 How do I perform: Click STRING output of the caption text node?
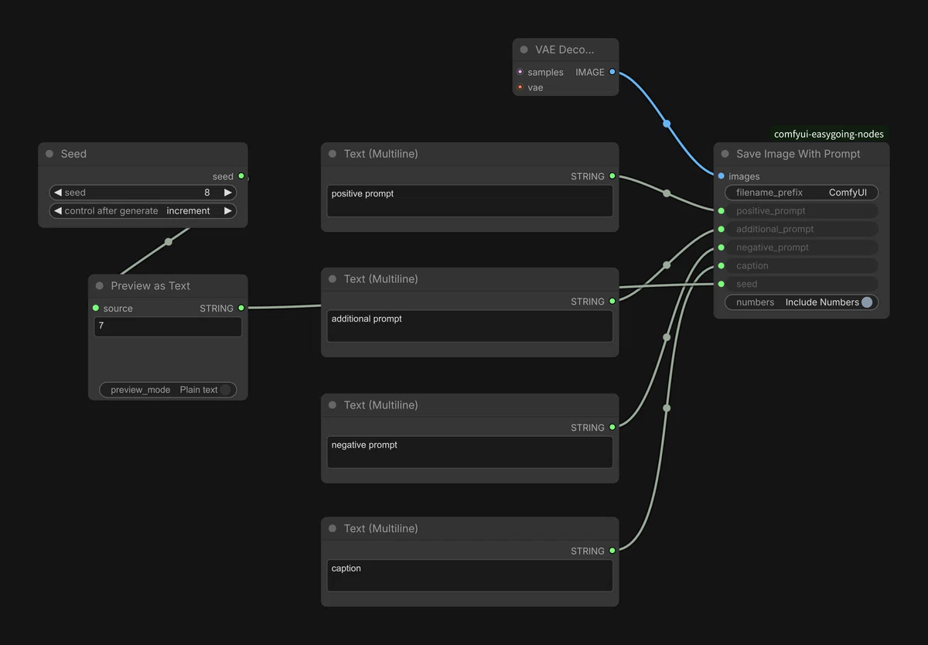click(x=612, y=551)
